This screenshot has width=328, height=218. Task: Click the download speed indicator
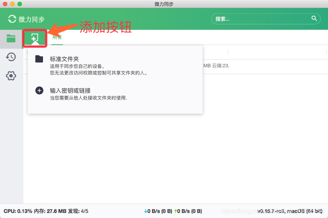pos(158,211)
